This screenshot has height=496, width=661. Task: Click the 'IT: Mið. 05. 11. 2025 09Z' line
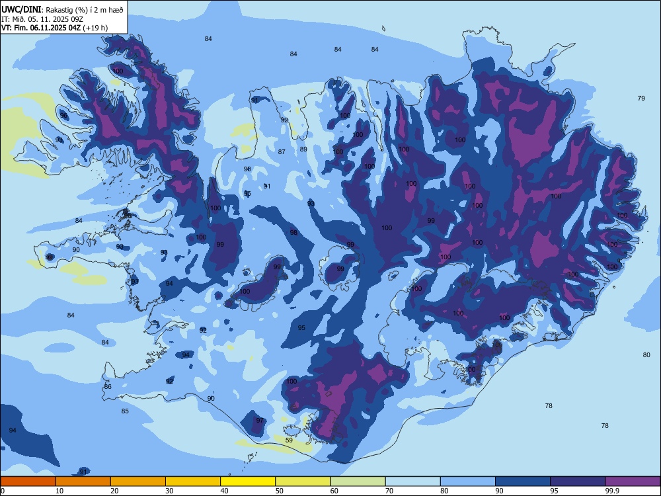click(x=42, y=19)
